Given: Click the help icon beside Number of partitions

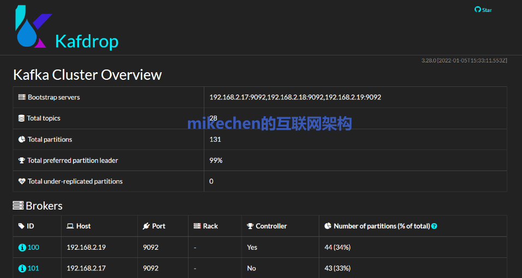Looking at the screenshot, I should pos(434,226).
